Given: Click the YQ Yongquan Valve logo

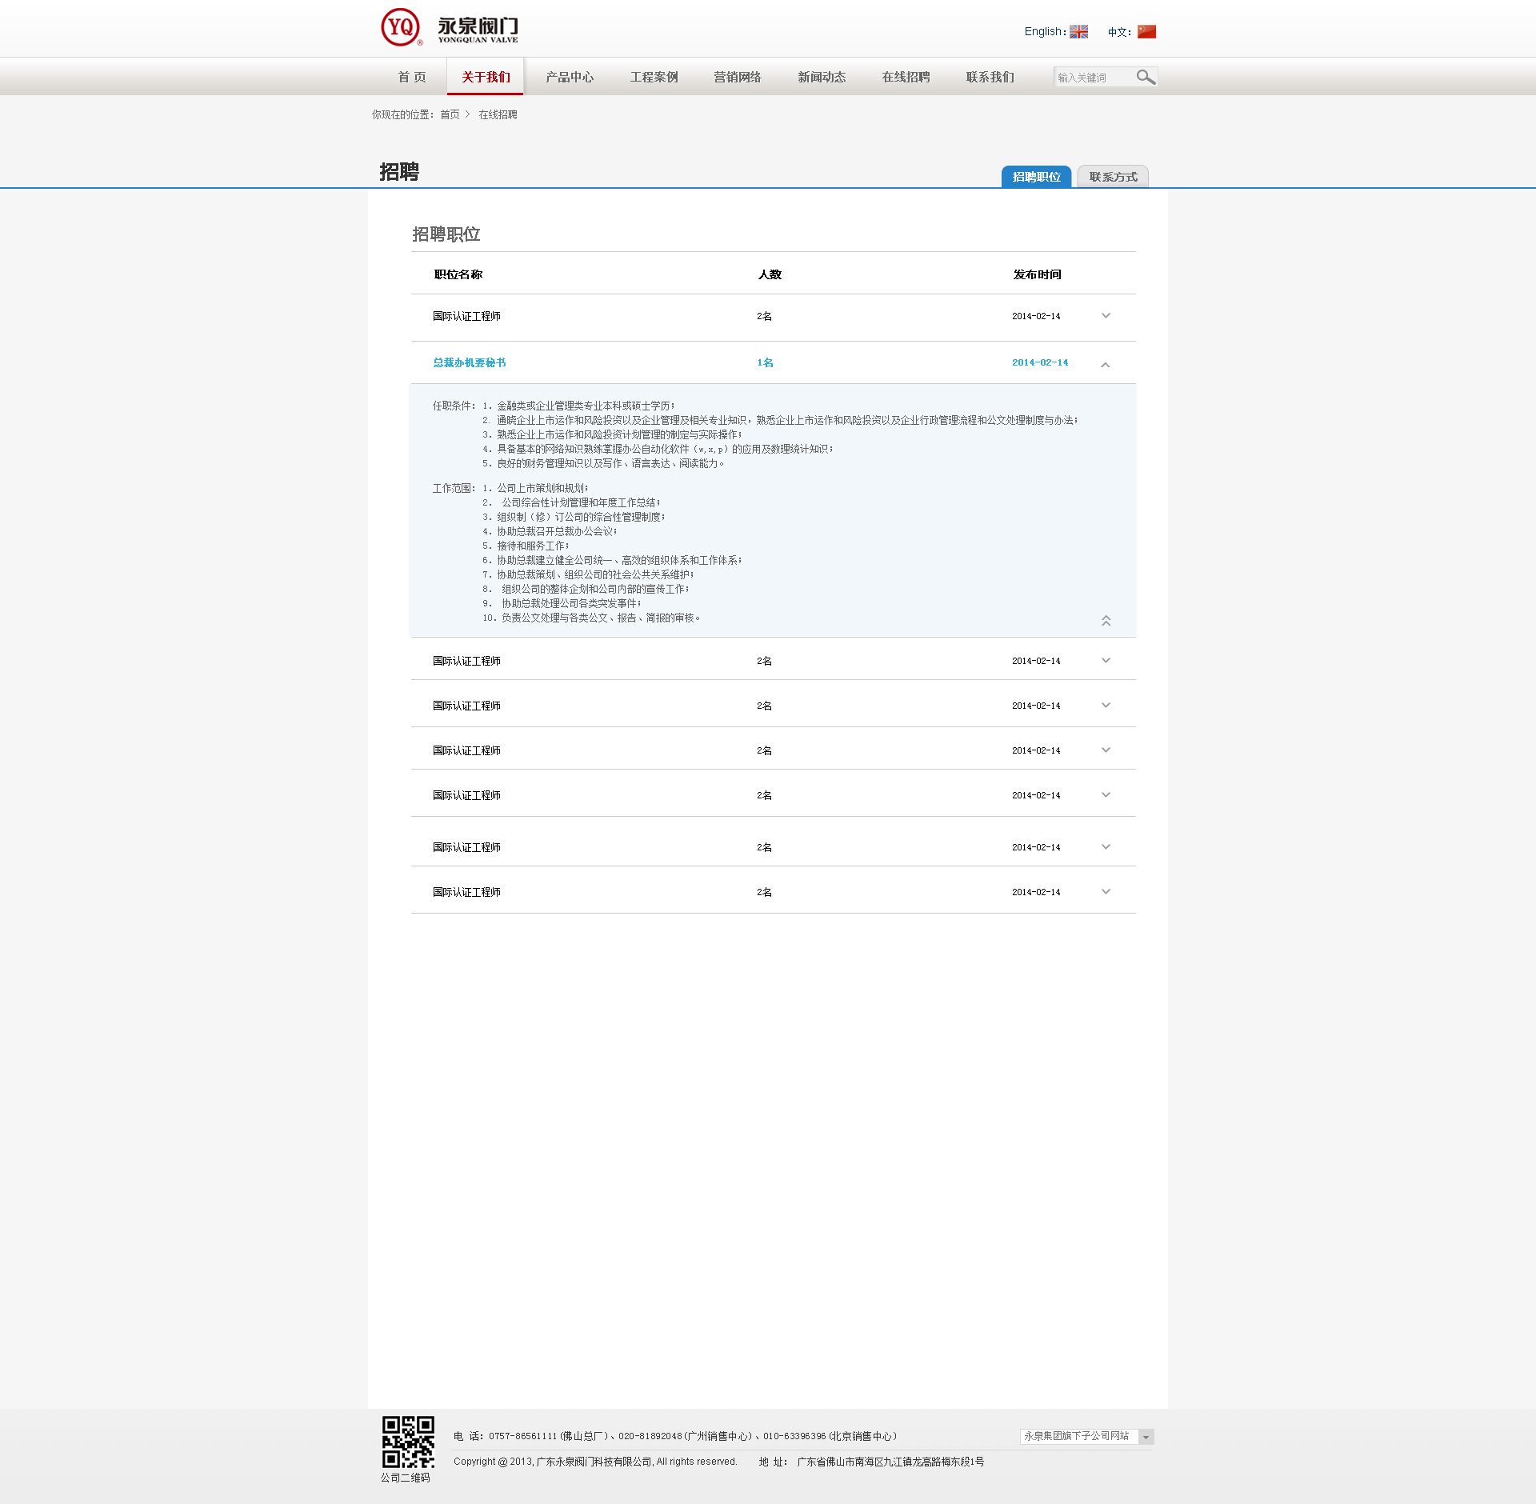Looking at the screenshot, I should 449,28.
